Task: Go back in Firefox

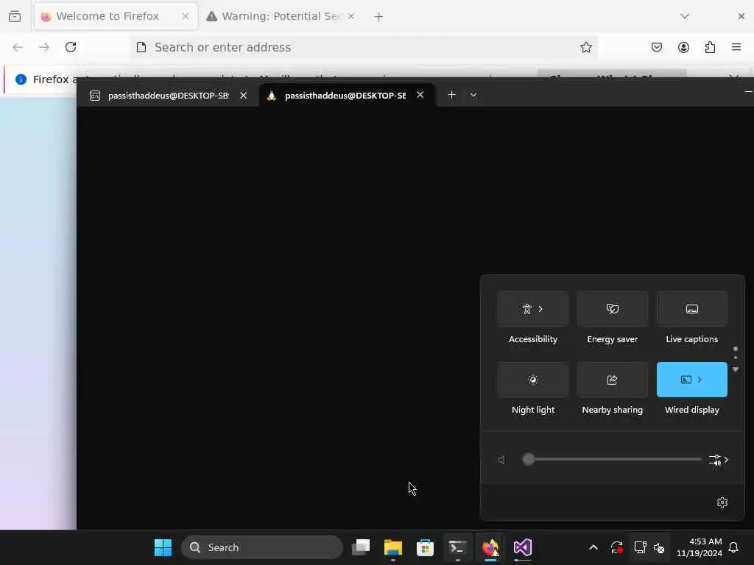Action: [18, 47]
